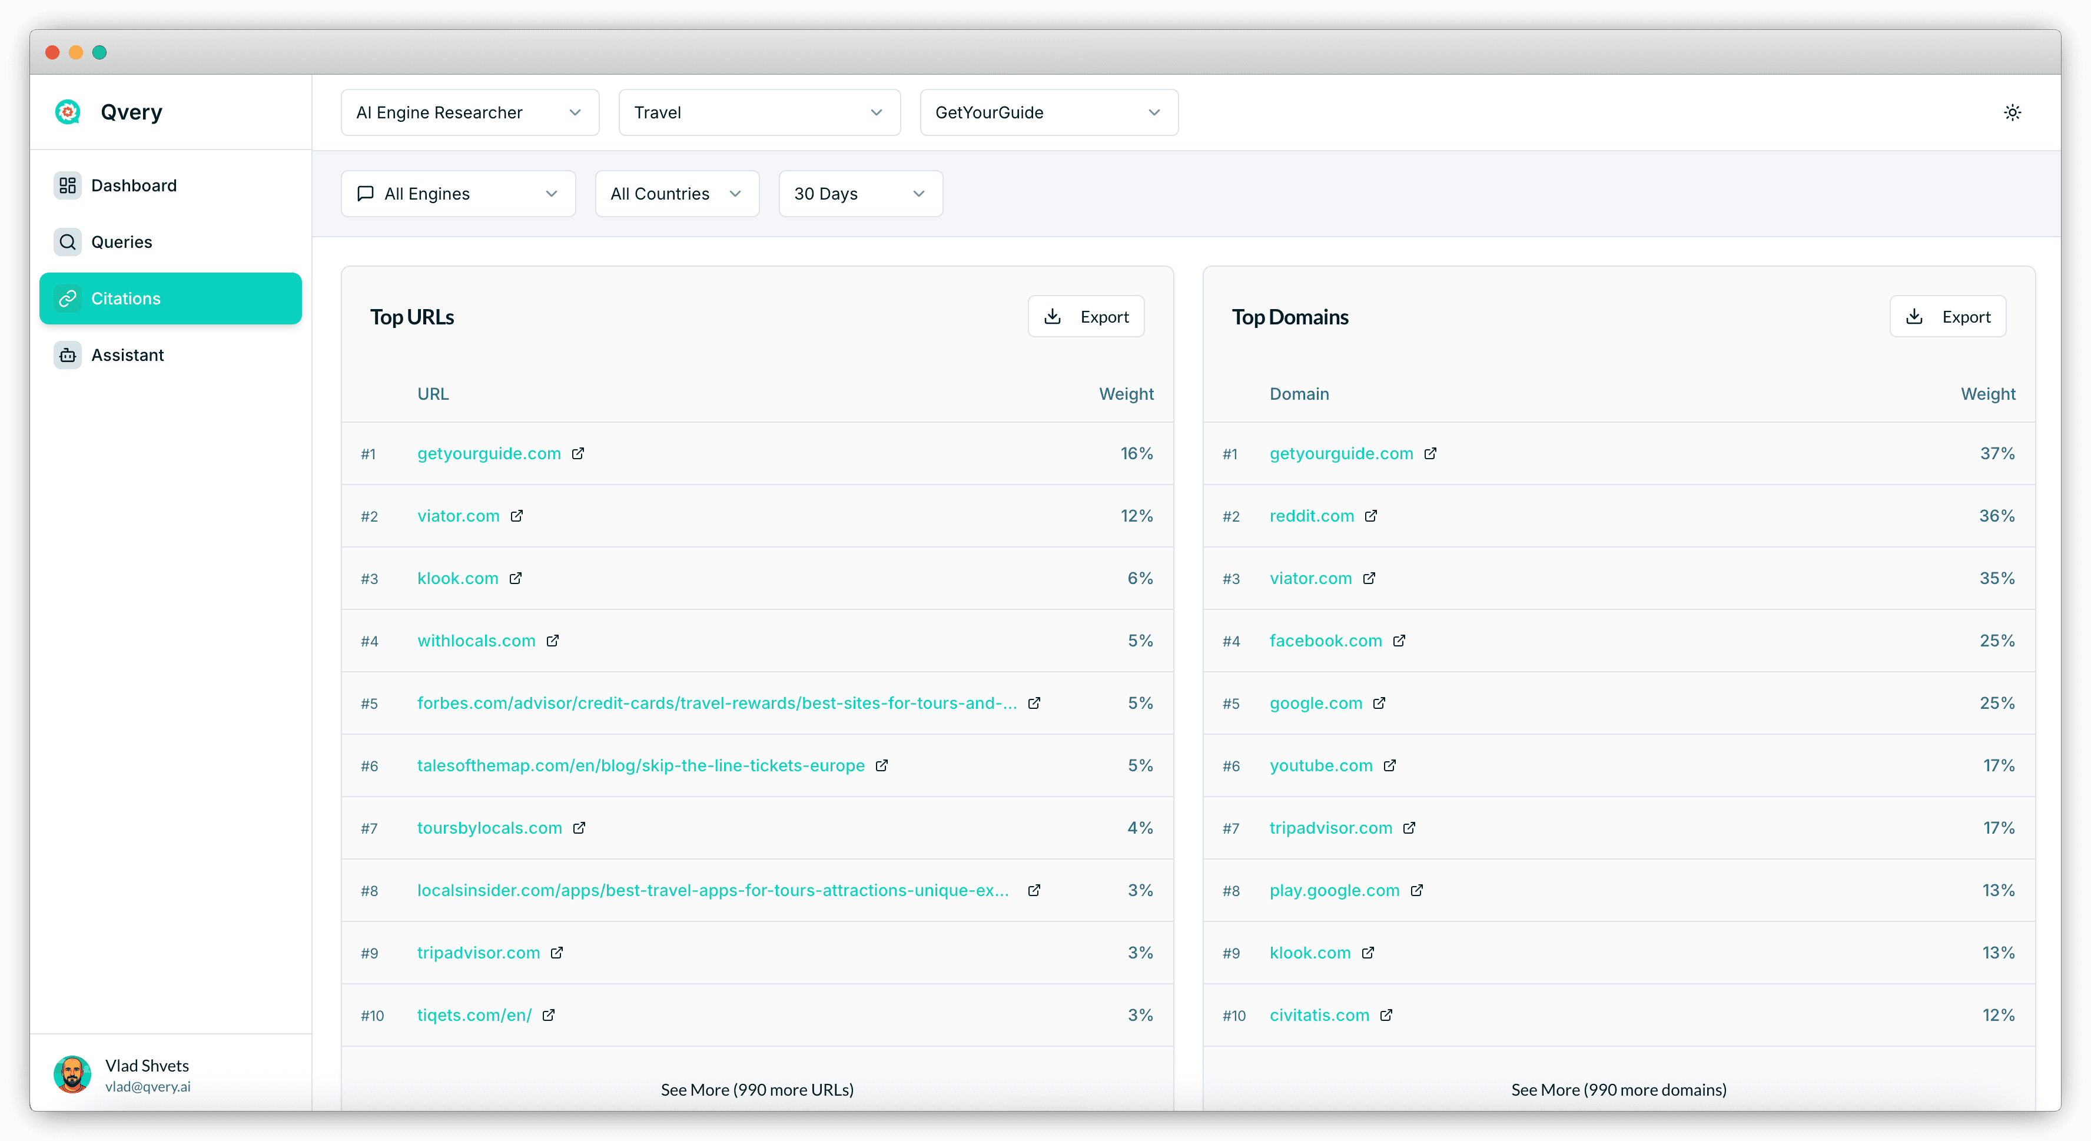The width and height of the screenshot is (2091, 1141).
Task: Change the 30 Days time range
Action: pos(861,194)
